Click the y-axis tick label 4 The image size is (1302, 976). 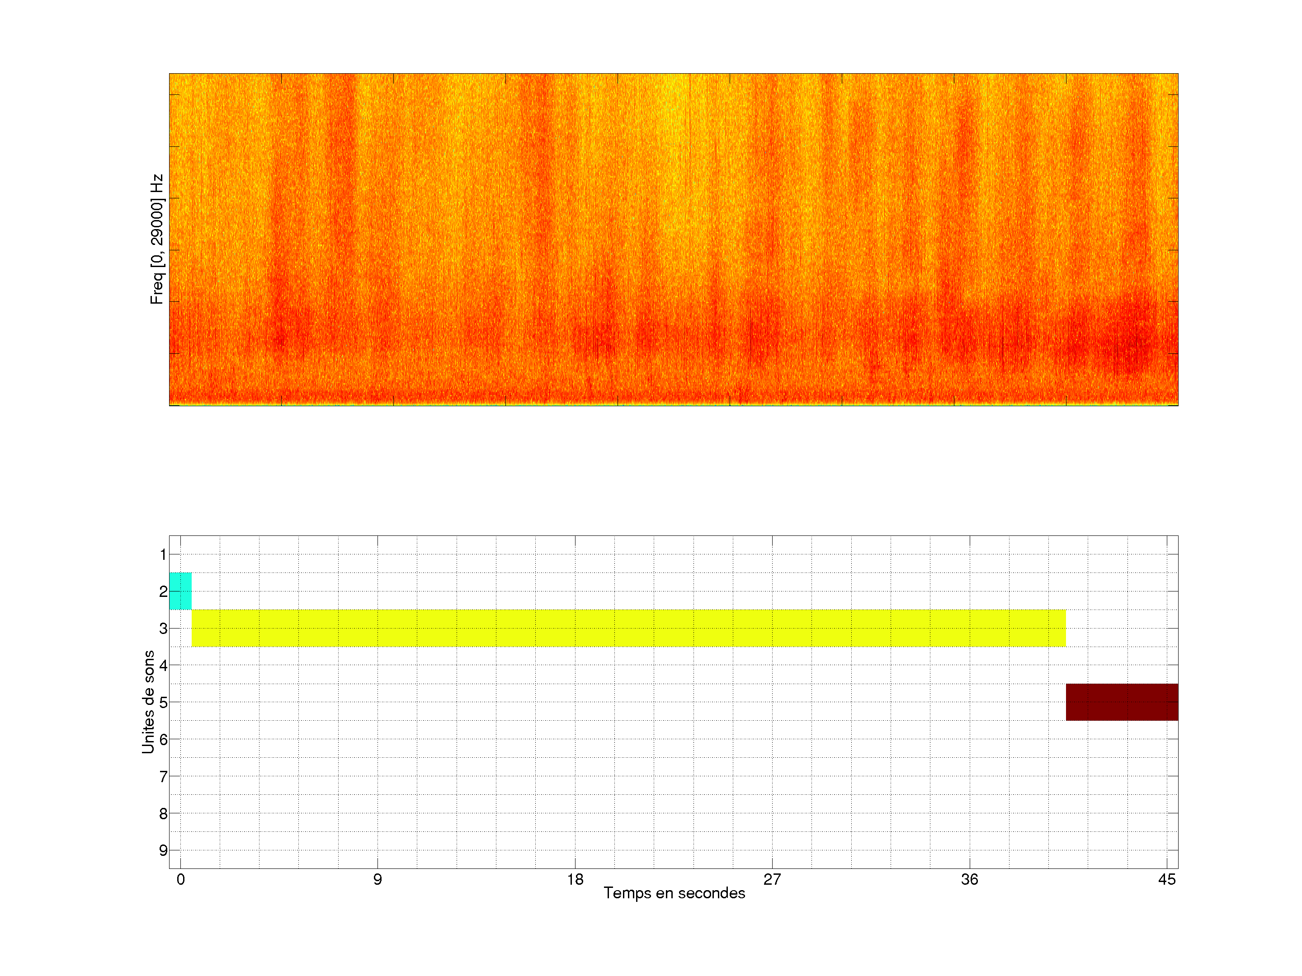click(163, 666)
